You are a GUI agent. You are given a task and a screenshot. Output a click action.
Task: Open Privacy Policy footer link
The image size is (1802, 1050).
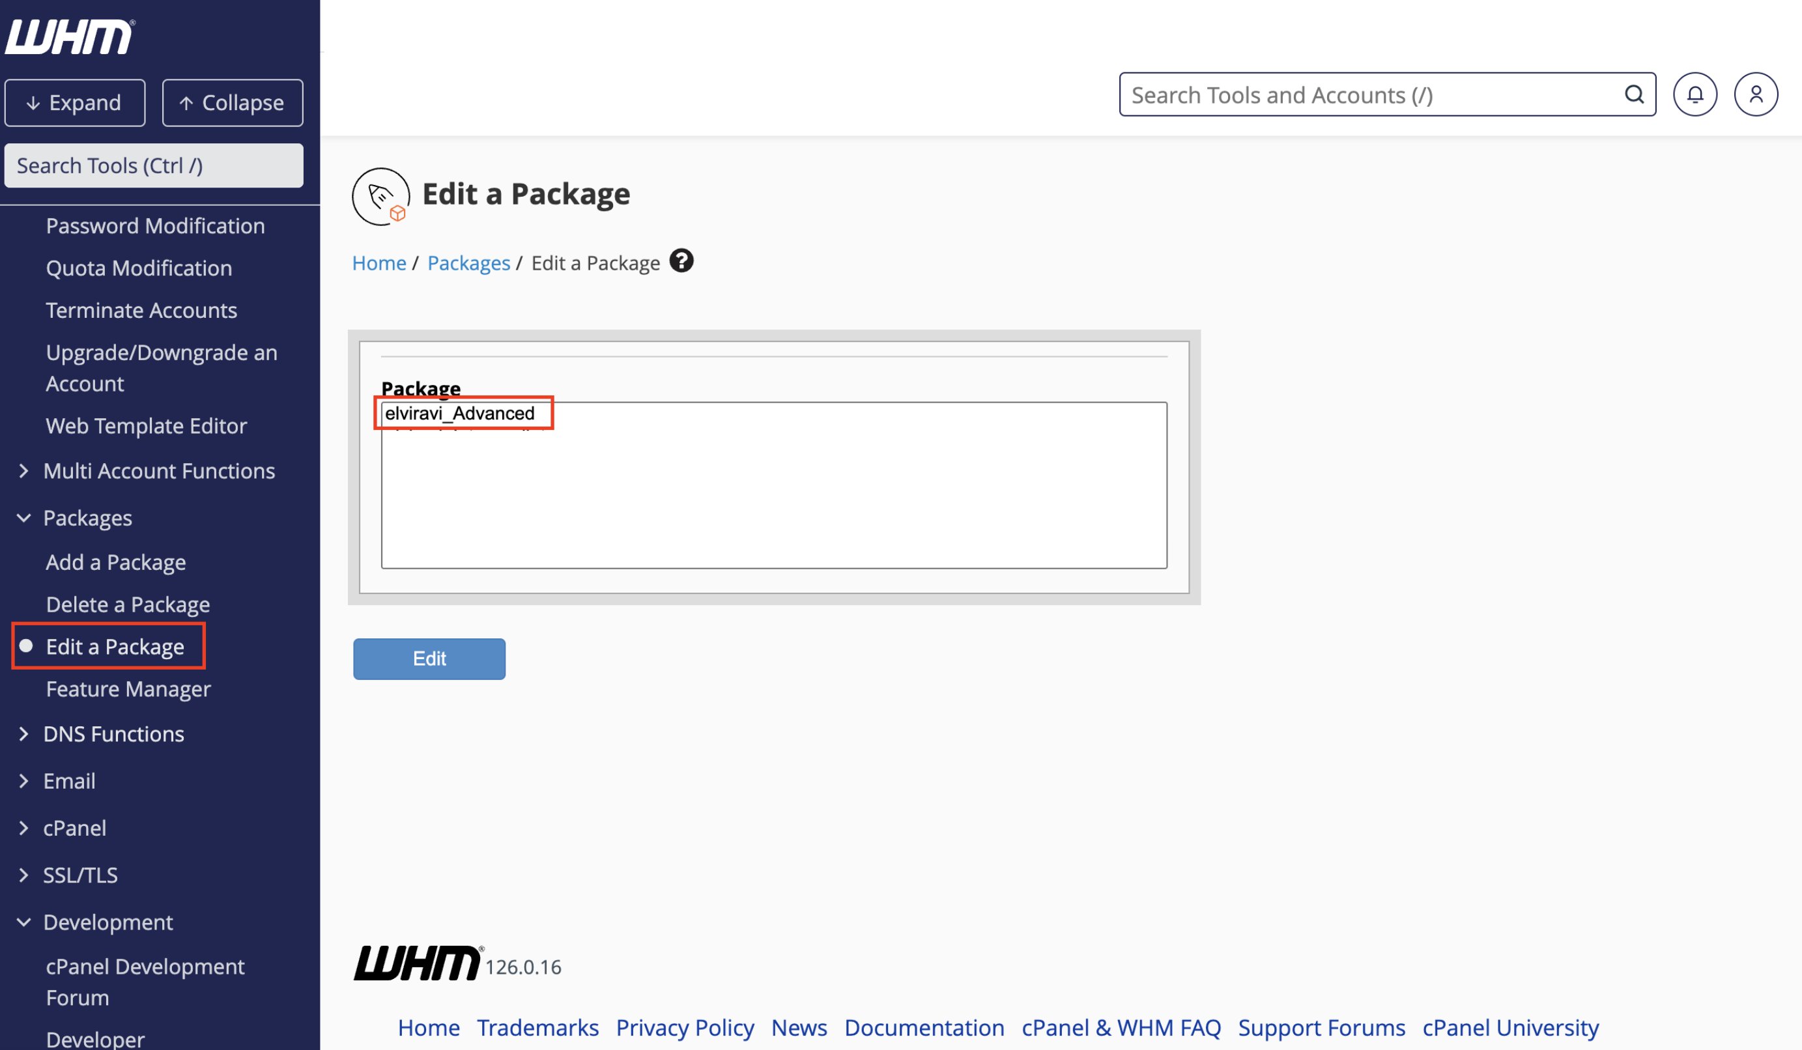coord(684,1028)
